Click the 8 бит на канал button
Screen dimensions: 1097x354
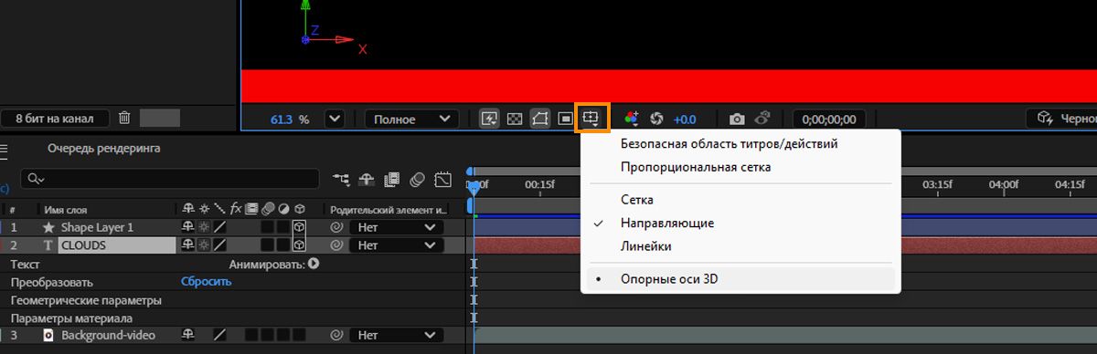pos(55,119)
